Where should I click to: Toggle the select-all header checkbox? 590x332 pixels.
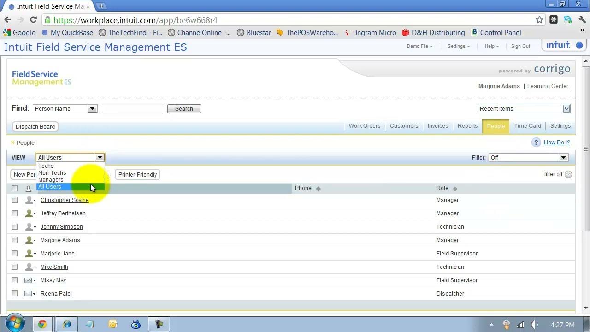coord(14,188)
